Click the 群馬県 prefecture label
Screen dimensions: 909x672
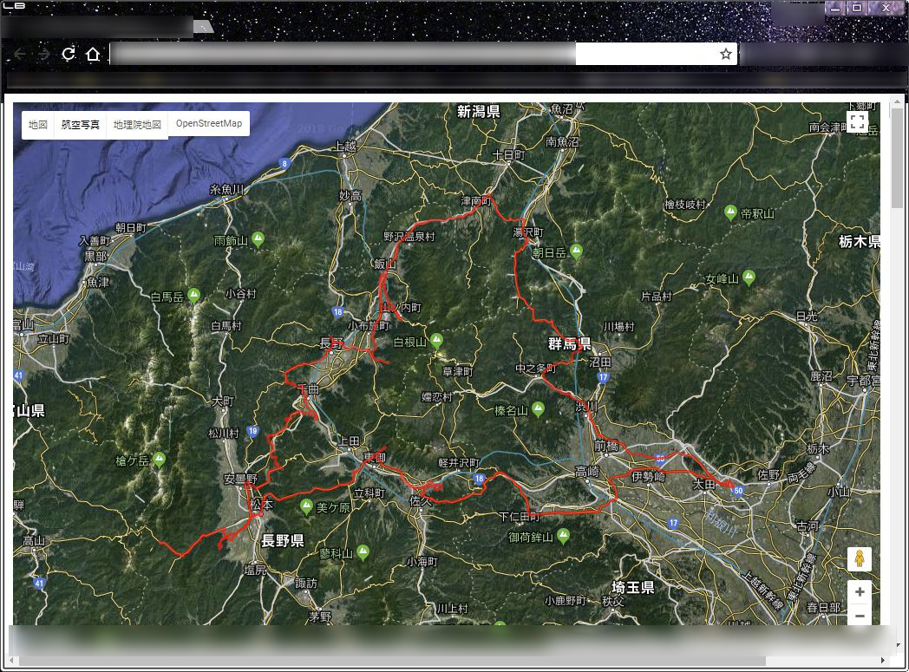pyautogui.click(x=569, y=343)
